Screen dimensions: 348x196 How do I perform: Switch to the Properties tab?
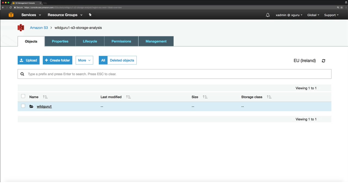pos(60,41)
